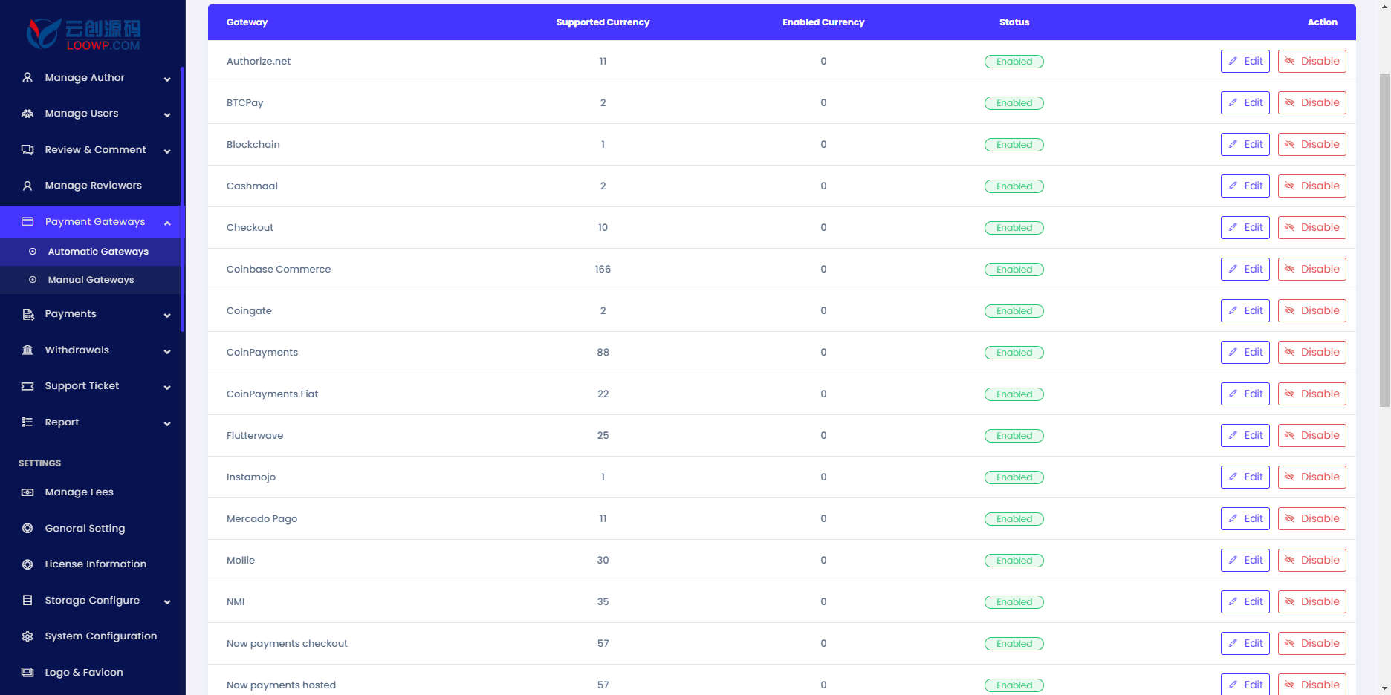Click the page vertical scrollbar thumb
The height and width of the screenshot is (695, 1391).
click(x=1384, y=240)
